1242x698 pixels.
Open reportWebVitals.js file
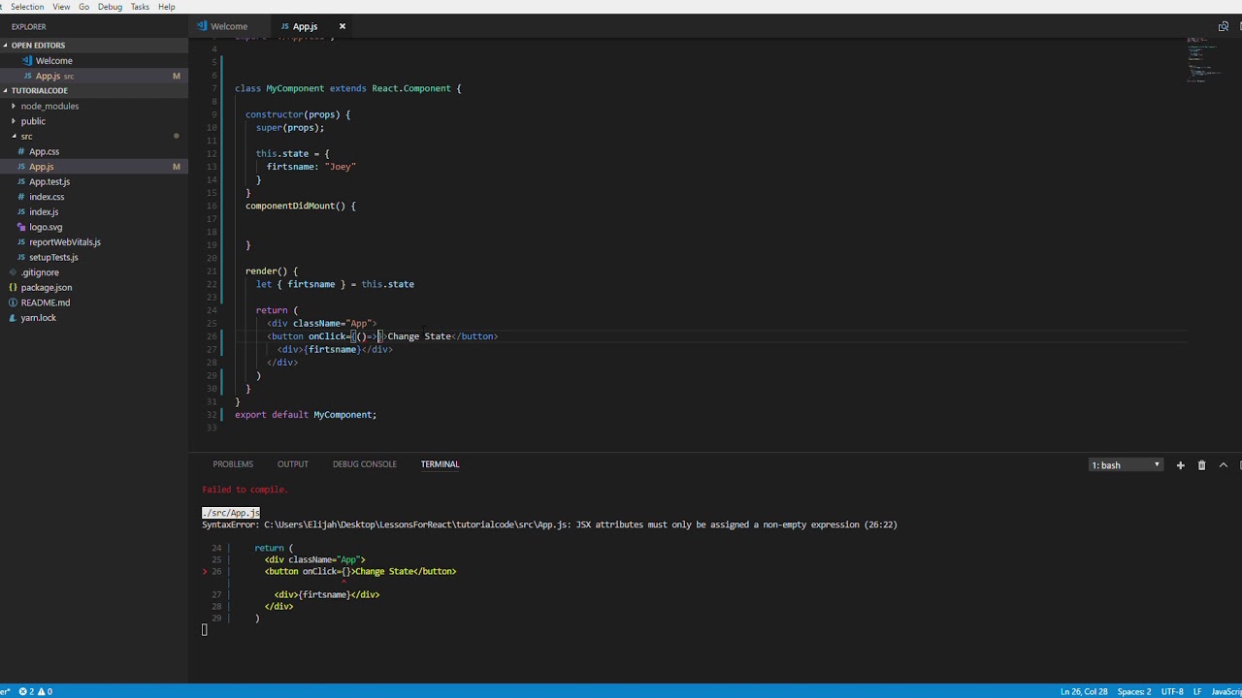coord(64,242)
